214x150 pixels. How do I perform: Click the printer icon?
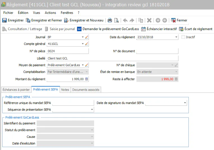[110, 20]
